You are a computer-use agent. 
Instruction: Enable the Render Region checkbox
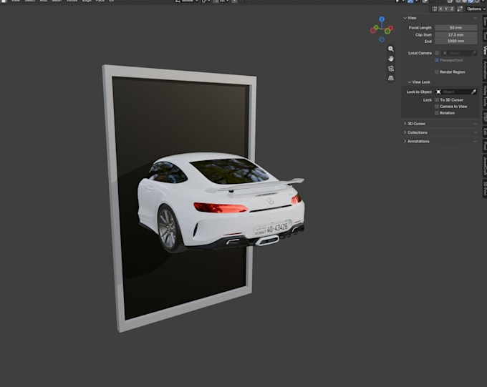[x=437, y=72]
